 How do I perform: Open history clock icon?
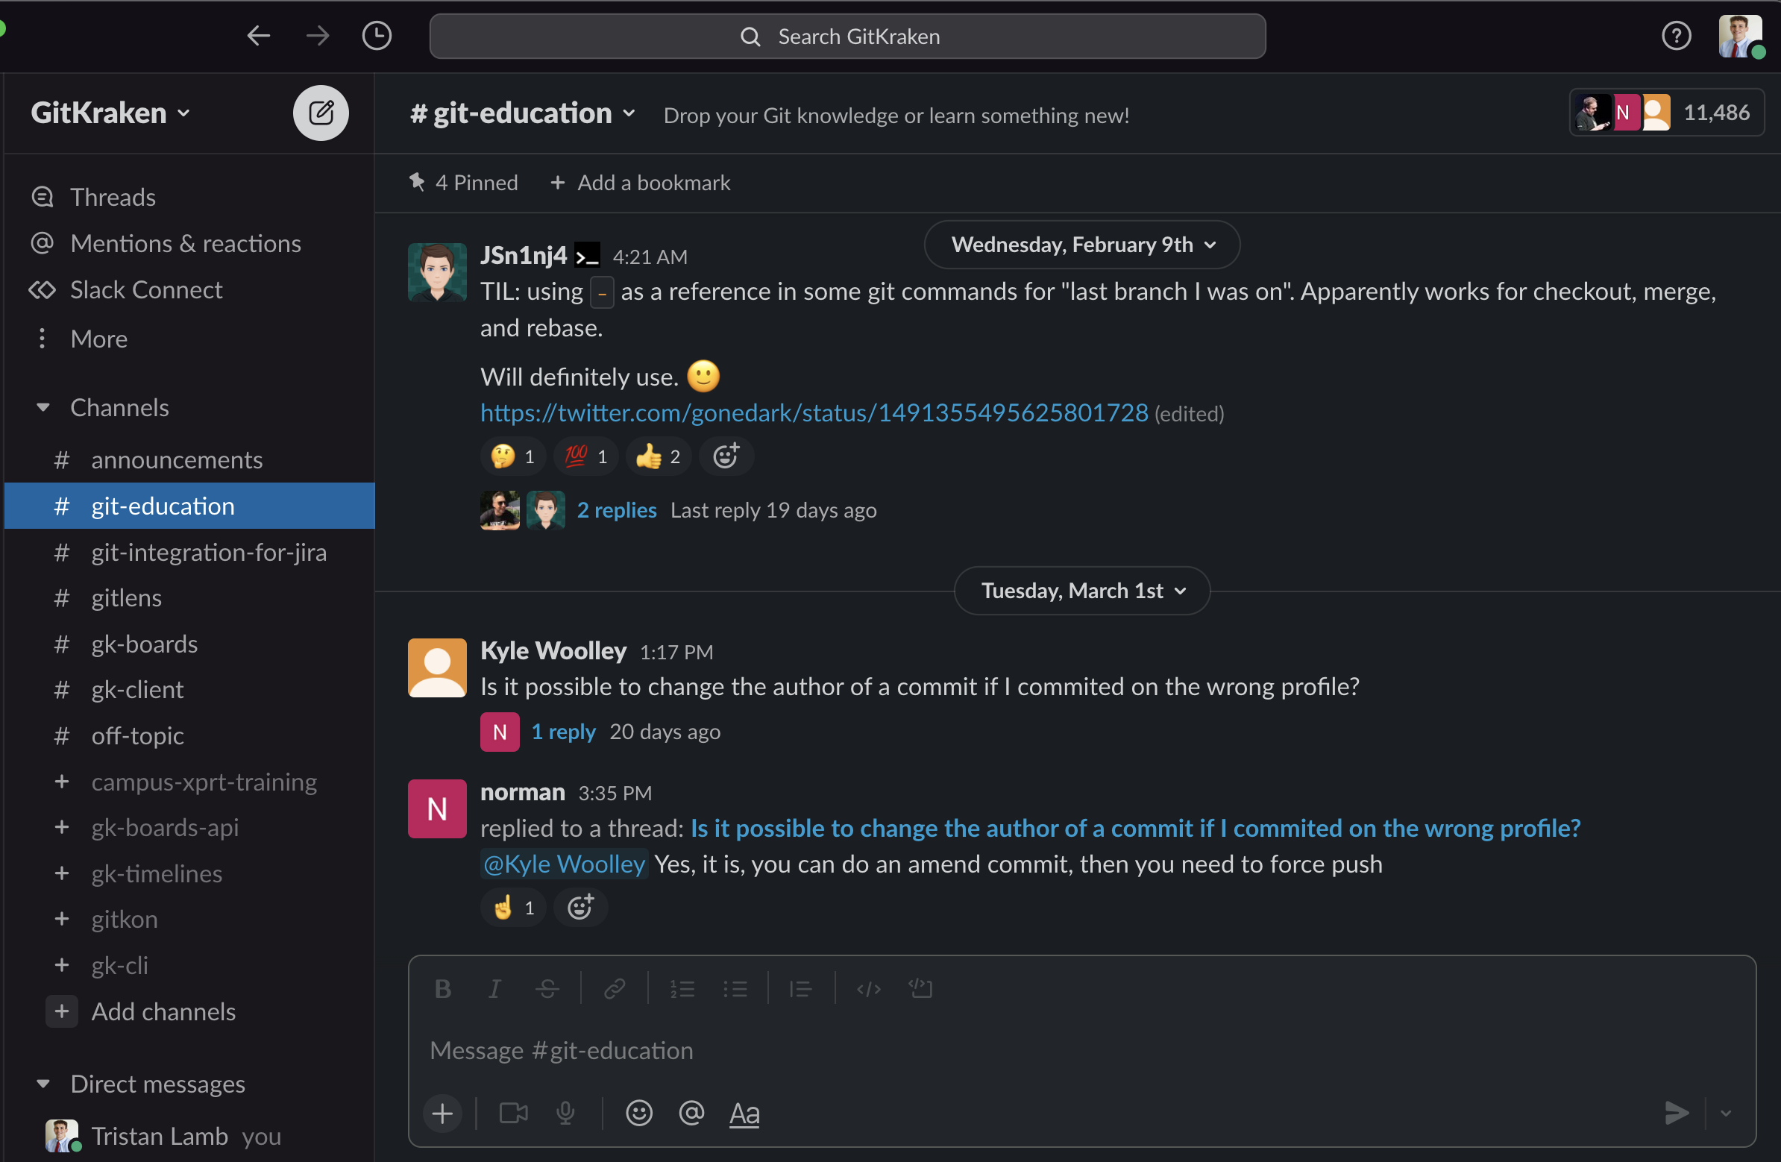tap(377, 35)
